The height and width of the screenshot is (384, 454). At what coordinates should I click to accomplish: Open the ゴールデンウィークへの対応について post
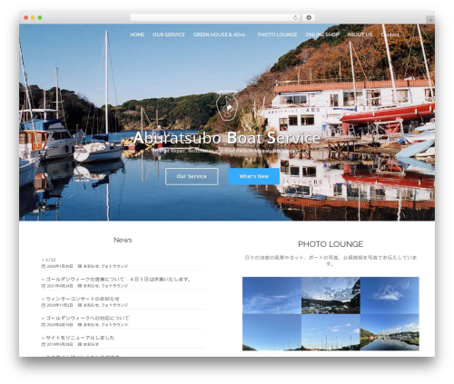(x=87, y=318)
